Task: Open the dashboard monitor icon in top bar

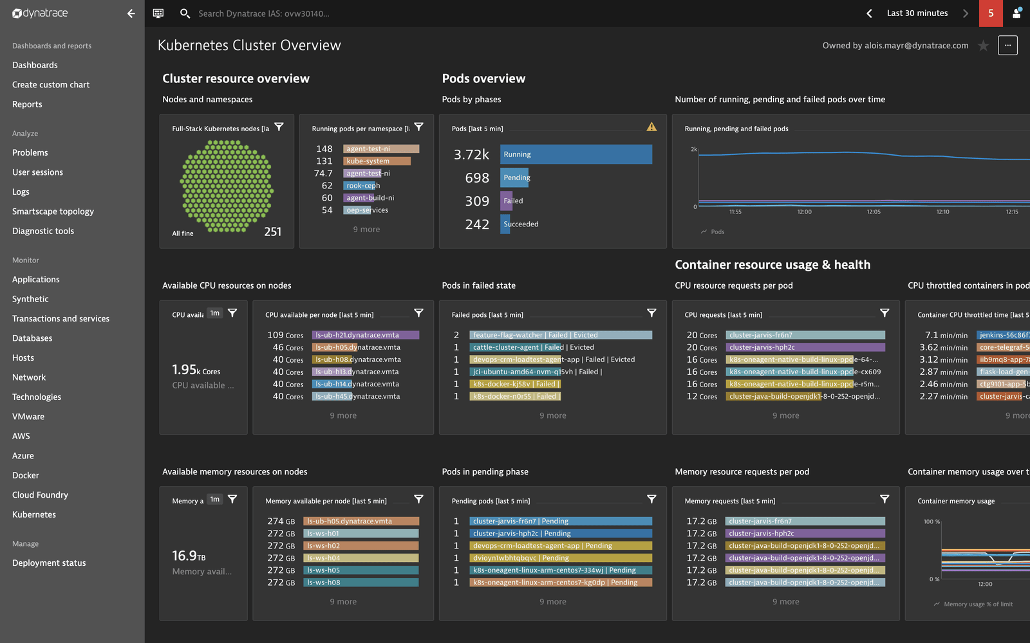Action: 158,13
